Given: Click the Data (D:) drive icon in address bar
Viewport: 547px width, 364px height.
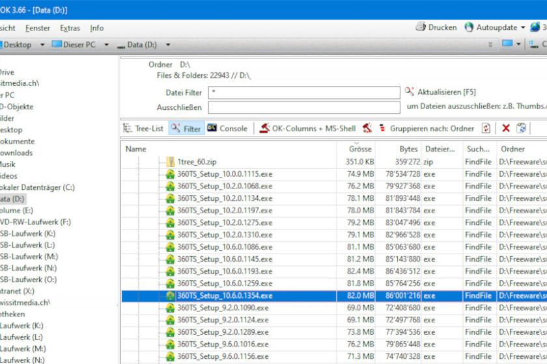Looking at the screenshot, I should click(x=121, y=45).
